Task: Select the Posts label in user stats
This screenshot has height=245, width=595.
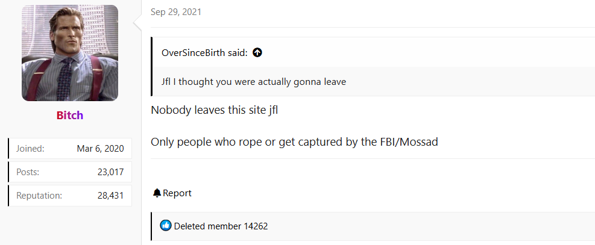Action: [x=28, y=172]
